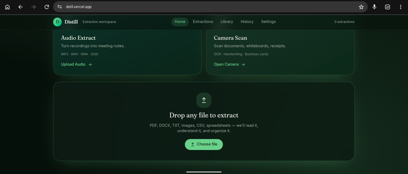Viewport: 408px width, 174px height.
Task: Click the Open Camera link
Action: point(229,64)
